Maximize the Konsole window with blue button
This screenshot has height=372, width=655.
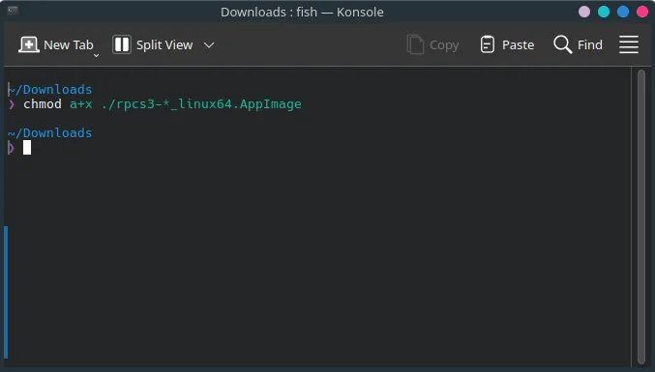[623, 12]
